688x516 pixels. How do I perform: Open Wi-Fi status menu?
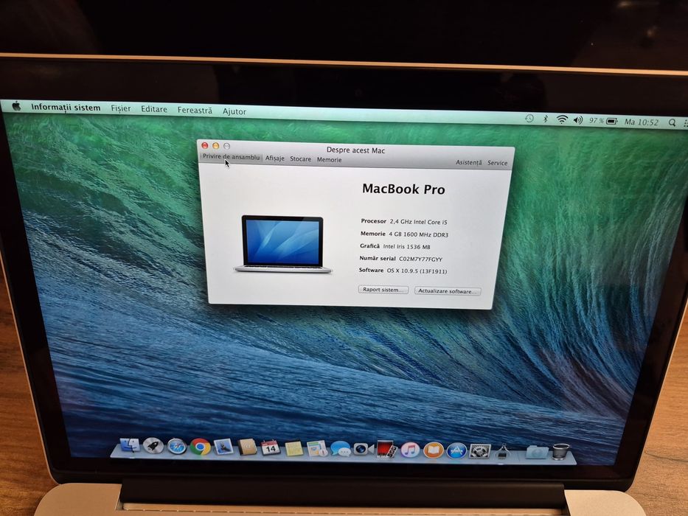[x=562, y=119]
